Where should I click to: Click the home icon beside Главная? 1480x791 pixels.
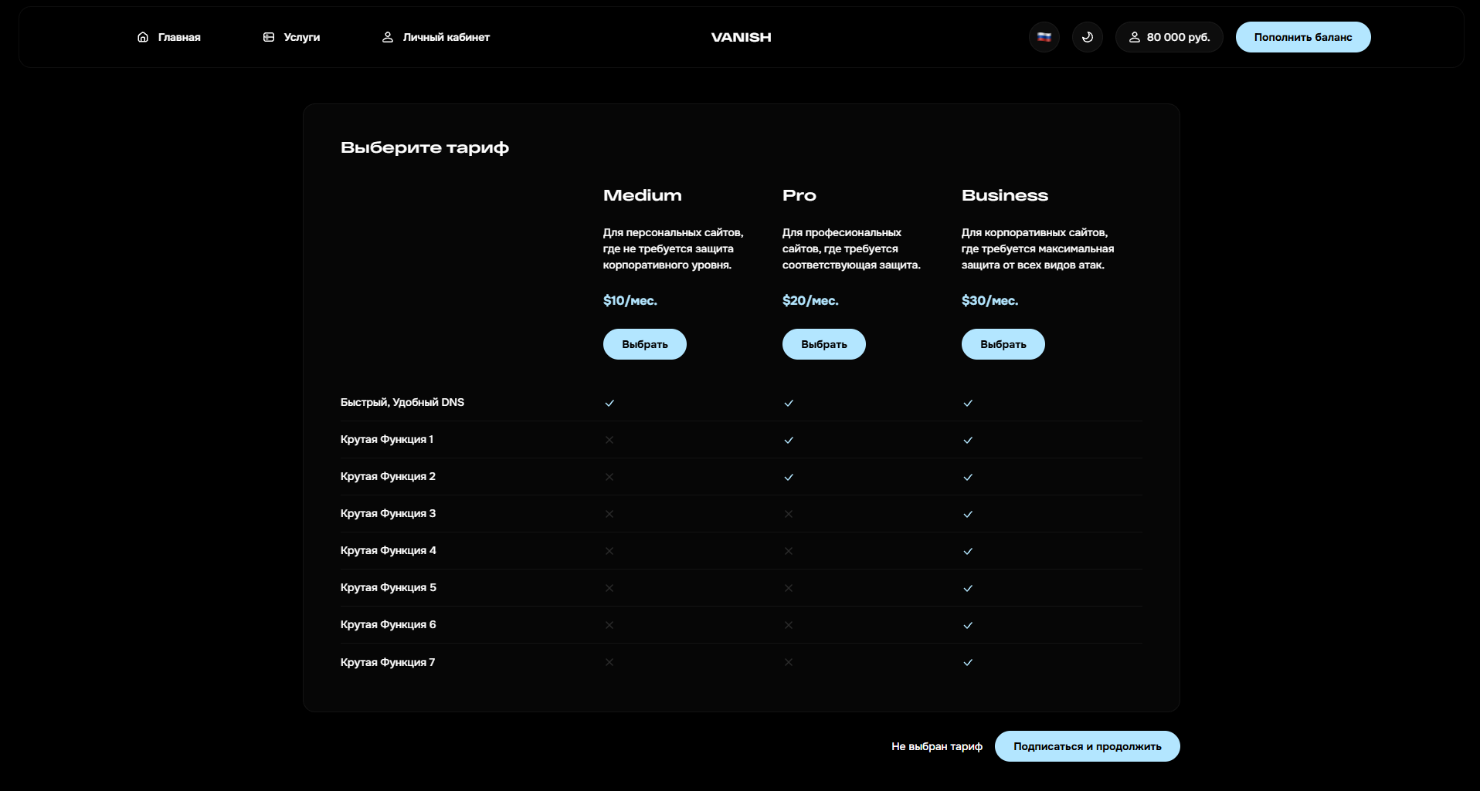point(142,36)
